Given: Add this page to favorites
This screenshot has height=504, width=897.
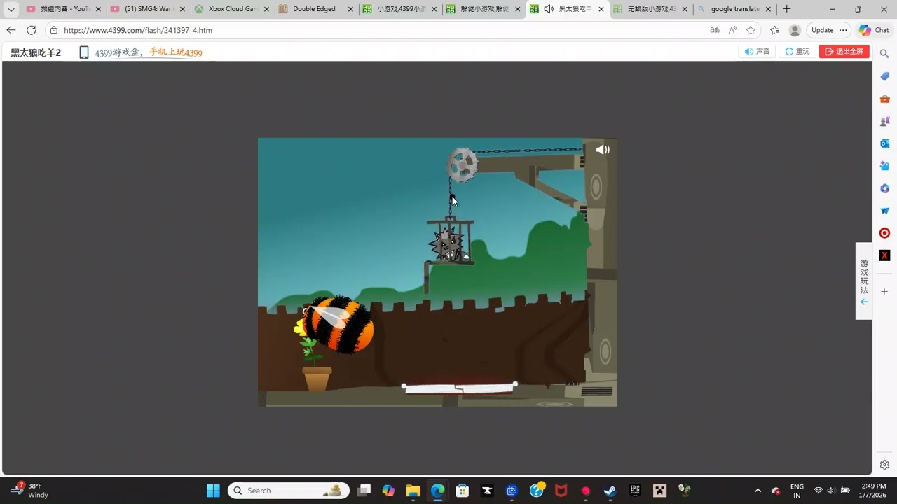Looking at the screenshot, I should point(751,30).
